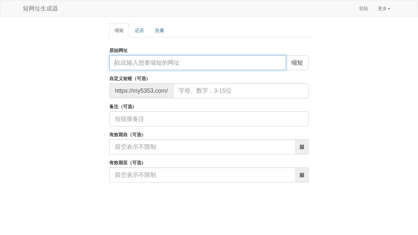The image size is (418, 235).
Task: Open the 登陆 login link
Action: pyautogui.click(x=363, y=9)
